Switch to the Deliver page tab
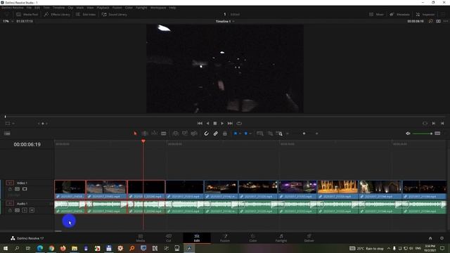 pos(309,238)
